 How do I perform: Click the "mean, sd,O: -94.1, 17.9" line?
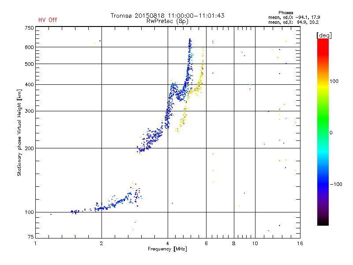point(294,17)
